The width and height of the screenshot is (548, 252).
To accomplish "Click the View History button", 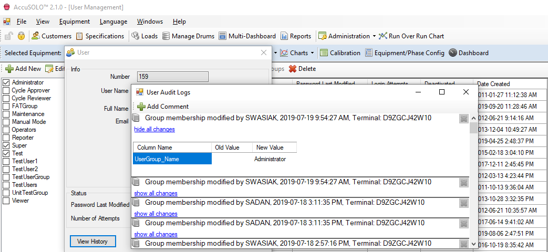I will (x=92, y=241).
